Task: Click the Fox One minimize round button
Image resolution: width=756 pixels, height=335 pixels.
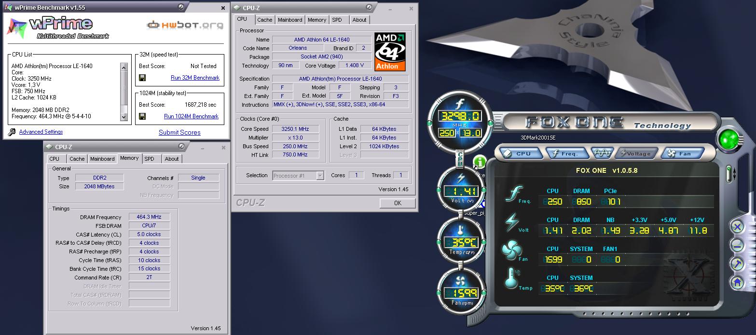Action: pyautogui.click(x=737, y=245)
